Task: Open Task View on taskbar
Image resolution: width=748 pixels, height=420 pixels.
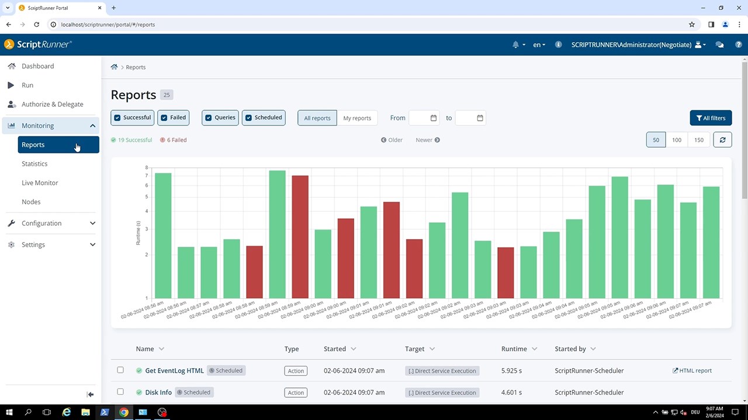Action: [x=47, y=412]
